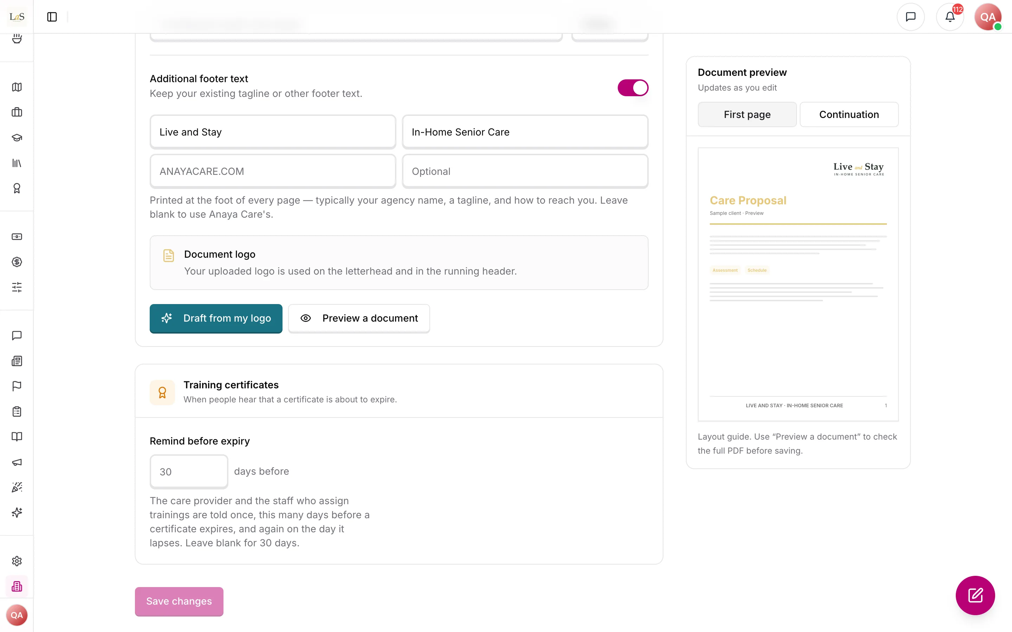1012x632 pixels.
Task: Open the party popper icon in sidebar
Action: pos(17,487)
